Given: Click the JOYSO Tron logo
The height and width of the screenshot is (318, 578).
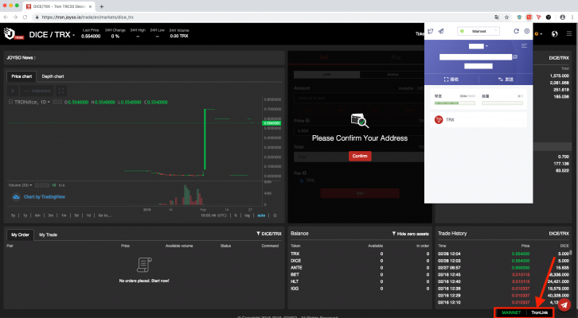Looking at the screenshot, I should (14, 34).
